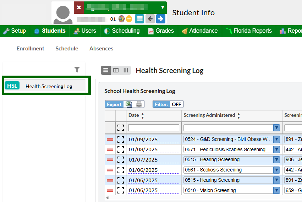Open the Setup menu
302x202 pixels.
[x=15, y=31]
